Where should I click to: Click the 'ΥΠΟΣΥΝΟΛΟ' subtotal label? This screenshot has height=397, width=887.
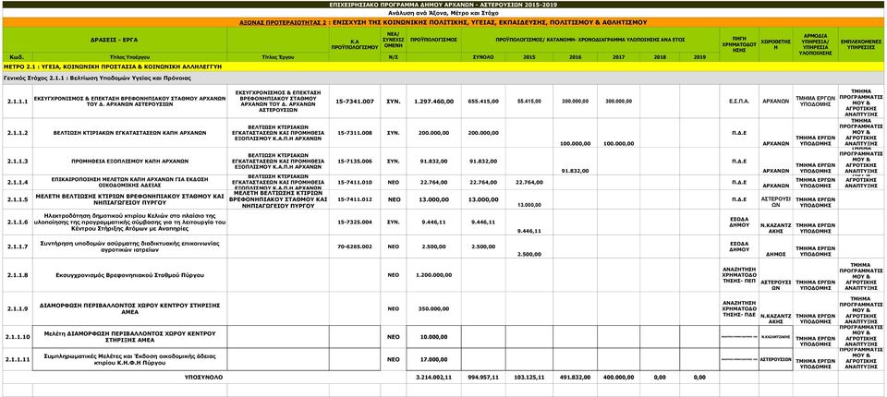(203, 377)
